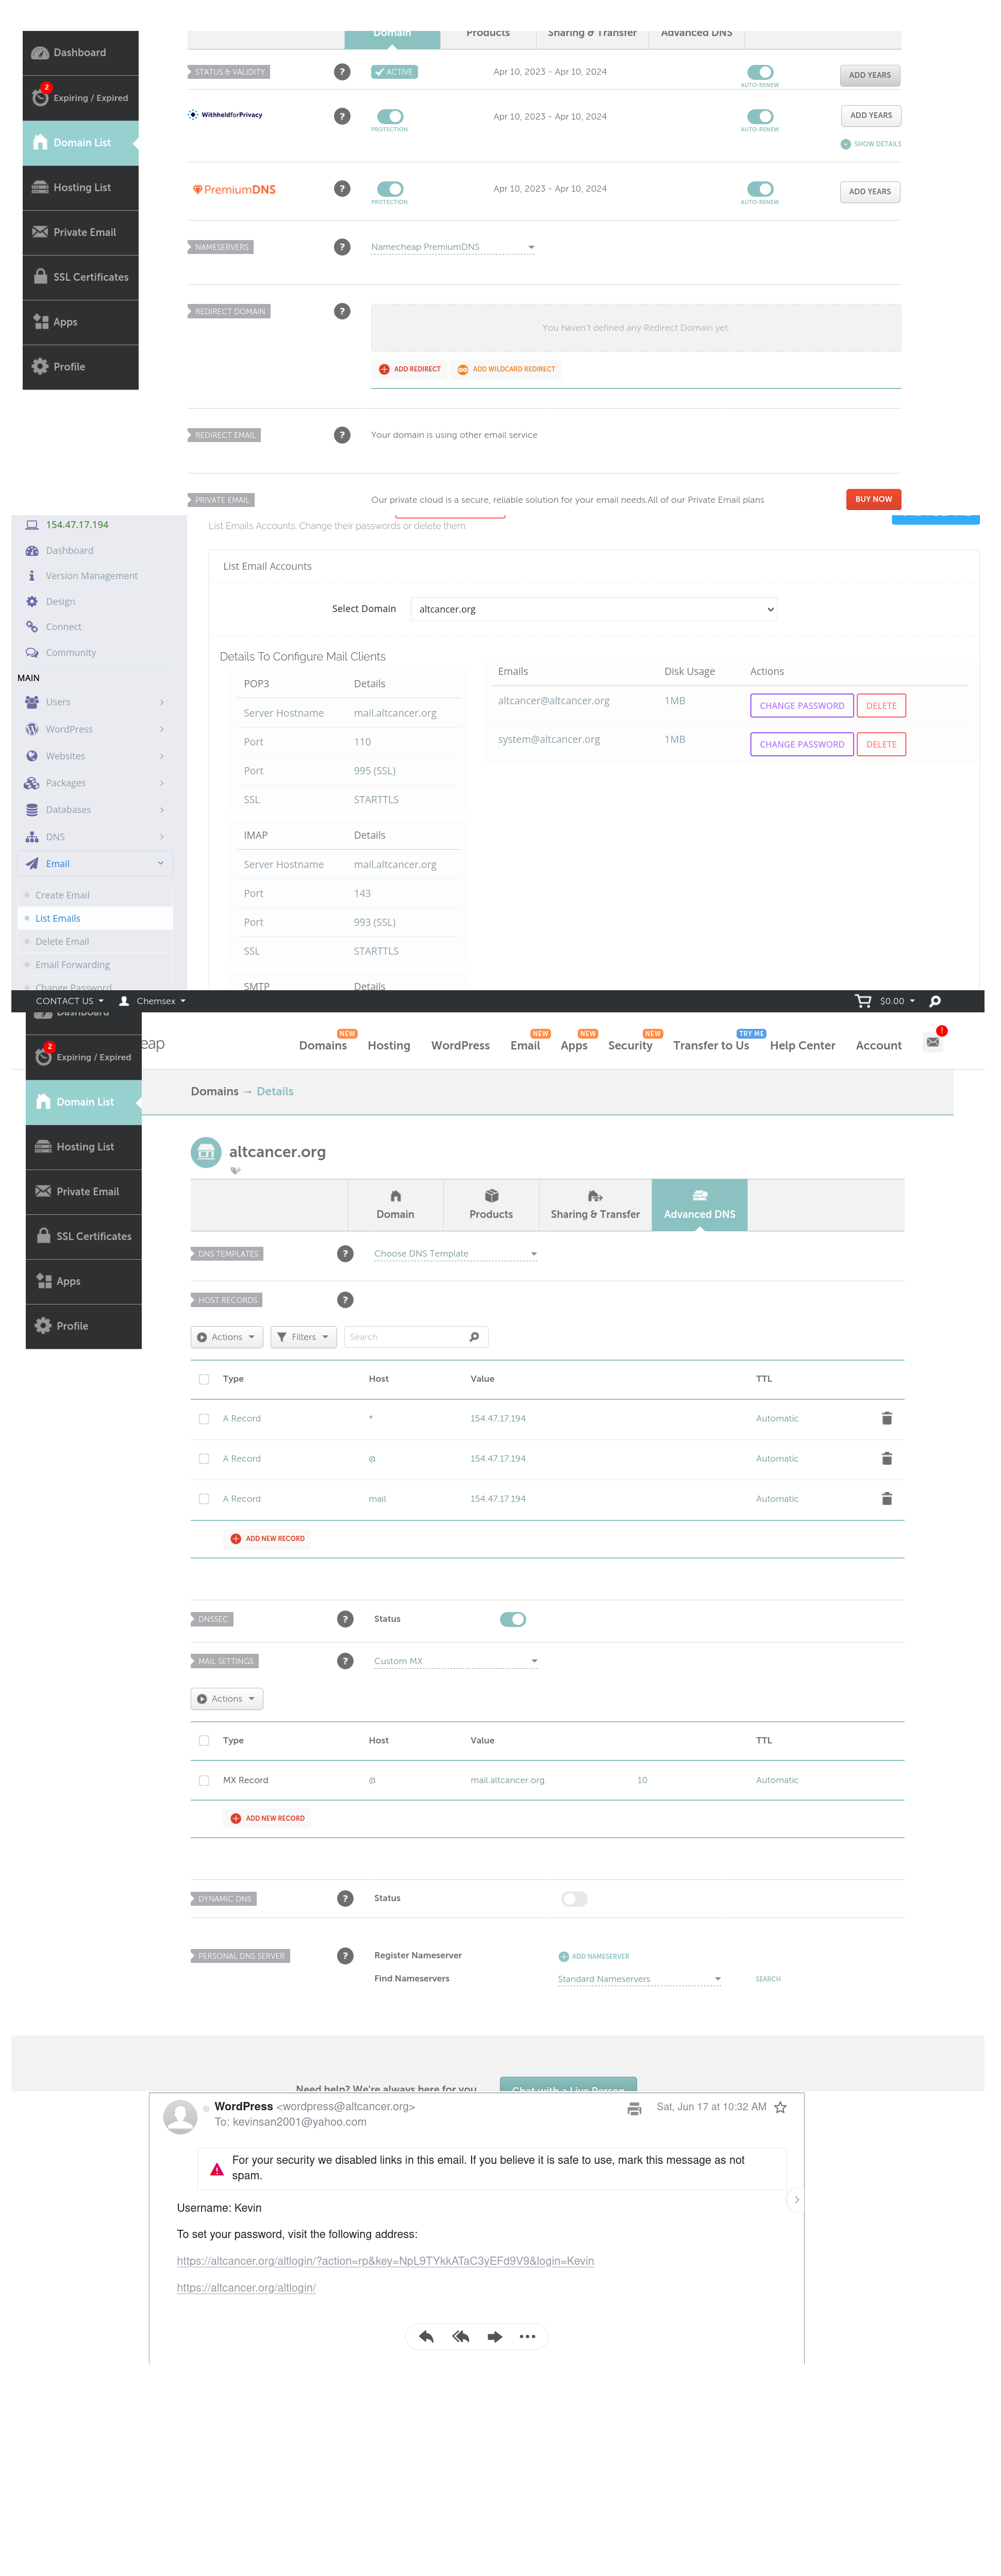Click DELETE for system@altcancer.org
1001x2576 pixels.
(881, 744)
